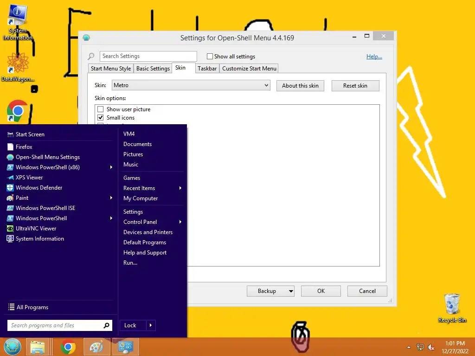475x356 pixels.
Task: Open Devices and Printers entry
Action: pyautogui.click(x=148, y=232)
